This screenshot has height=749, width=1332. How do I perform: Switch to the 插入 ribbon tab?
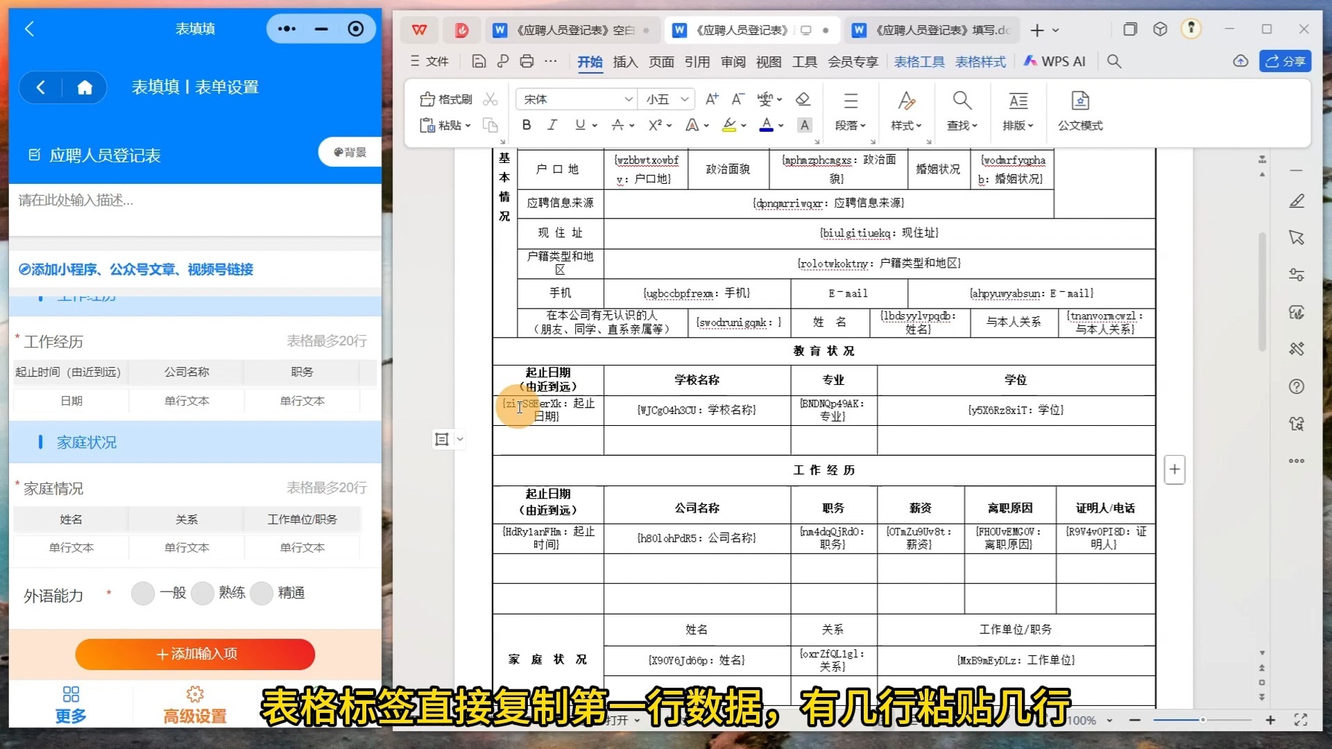(x=625, y=62)
